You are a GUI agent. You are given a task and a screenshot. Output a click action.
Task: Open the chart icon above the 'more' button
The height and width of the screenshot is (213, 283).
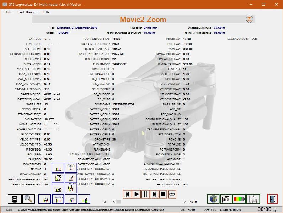point(58,189)
